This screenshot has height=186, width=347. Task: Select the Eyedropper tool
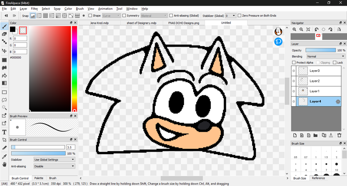4,157
